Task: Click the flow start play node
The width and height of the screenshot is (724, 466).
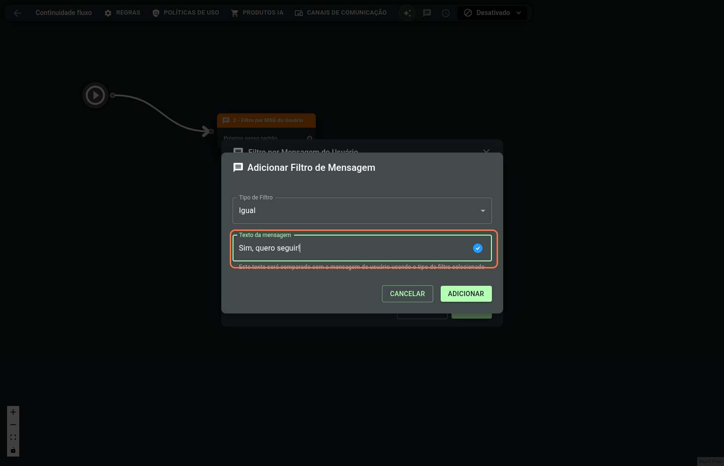Action: [95, 95]
